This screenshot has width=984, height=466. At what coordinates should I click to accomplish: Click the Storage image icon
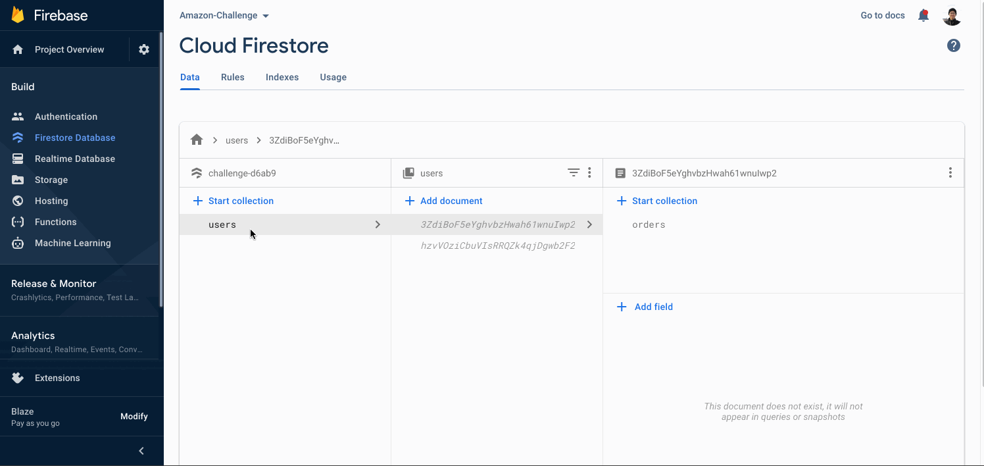[18, 180]
